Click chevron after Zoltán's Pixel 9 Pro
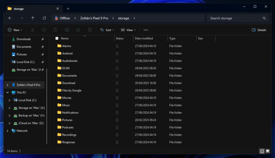The image size is (275, 158). coord(113,18)
